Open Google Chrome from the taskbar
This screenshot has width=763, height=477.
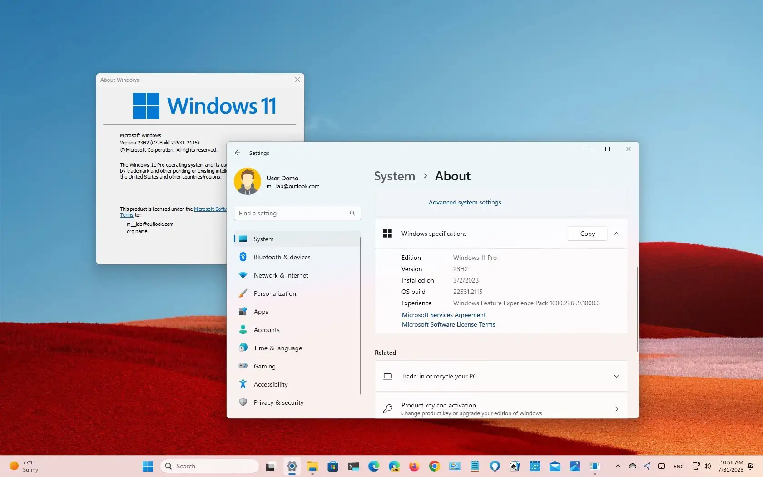pyautogui.click(x=434, y=466)
